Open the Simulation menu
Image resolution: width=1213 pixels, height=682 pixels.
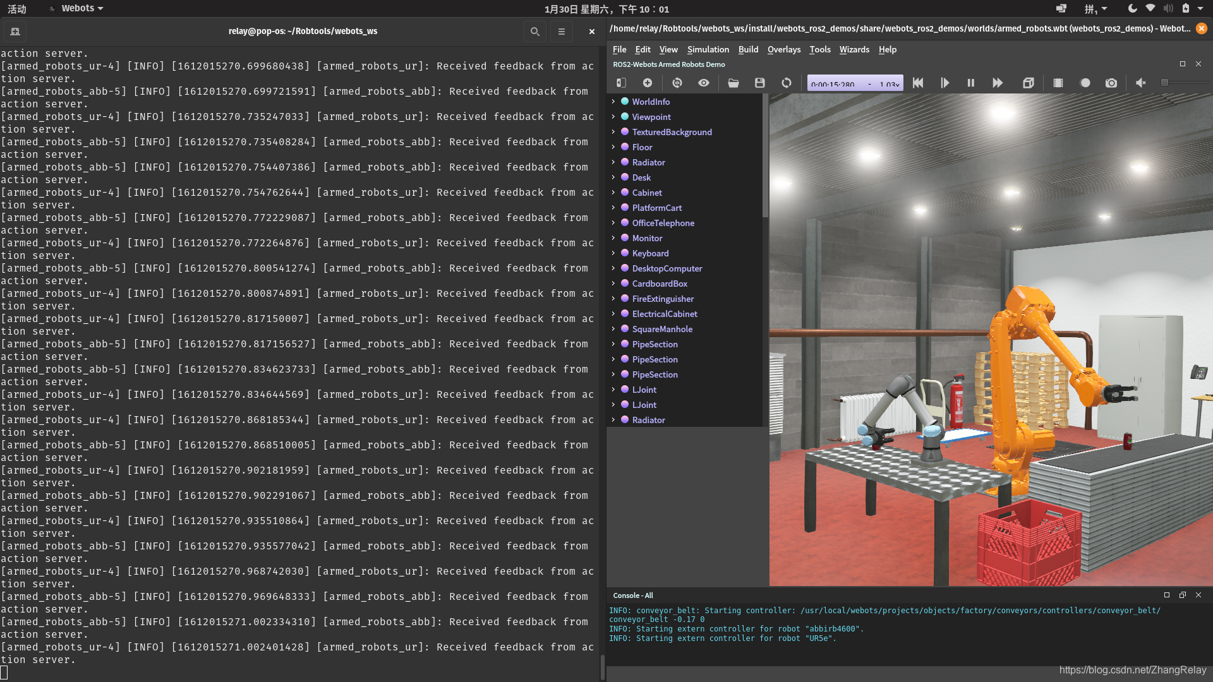[708, 49]
